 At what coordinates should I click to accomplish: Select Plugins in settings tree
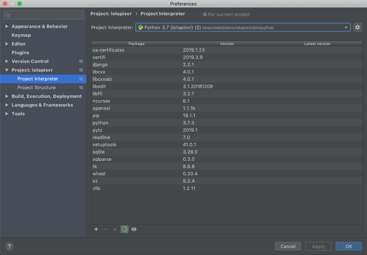tap(20, 52)
